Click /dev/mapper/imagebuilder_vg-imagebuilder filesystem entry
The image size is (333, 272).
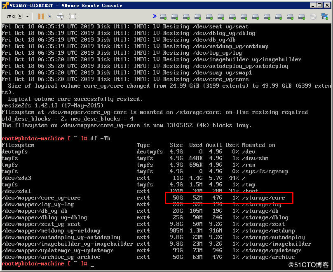67,244
